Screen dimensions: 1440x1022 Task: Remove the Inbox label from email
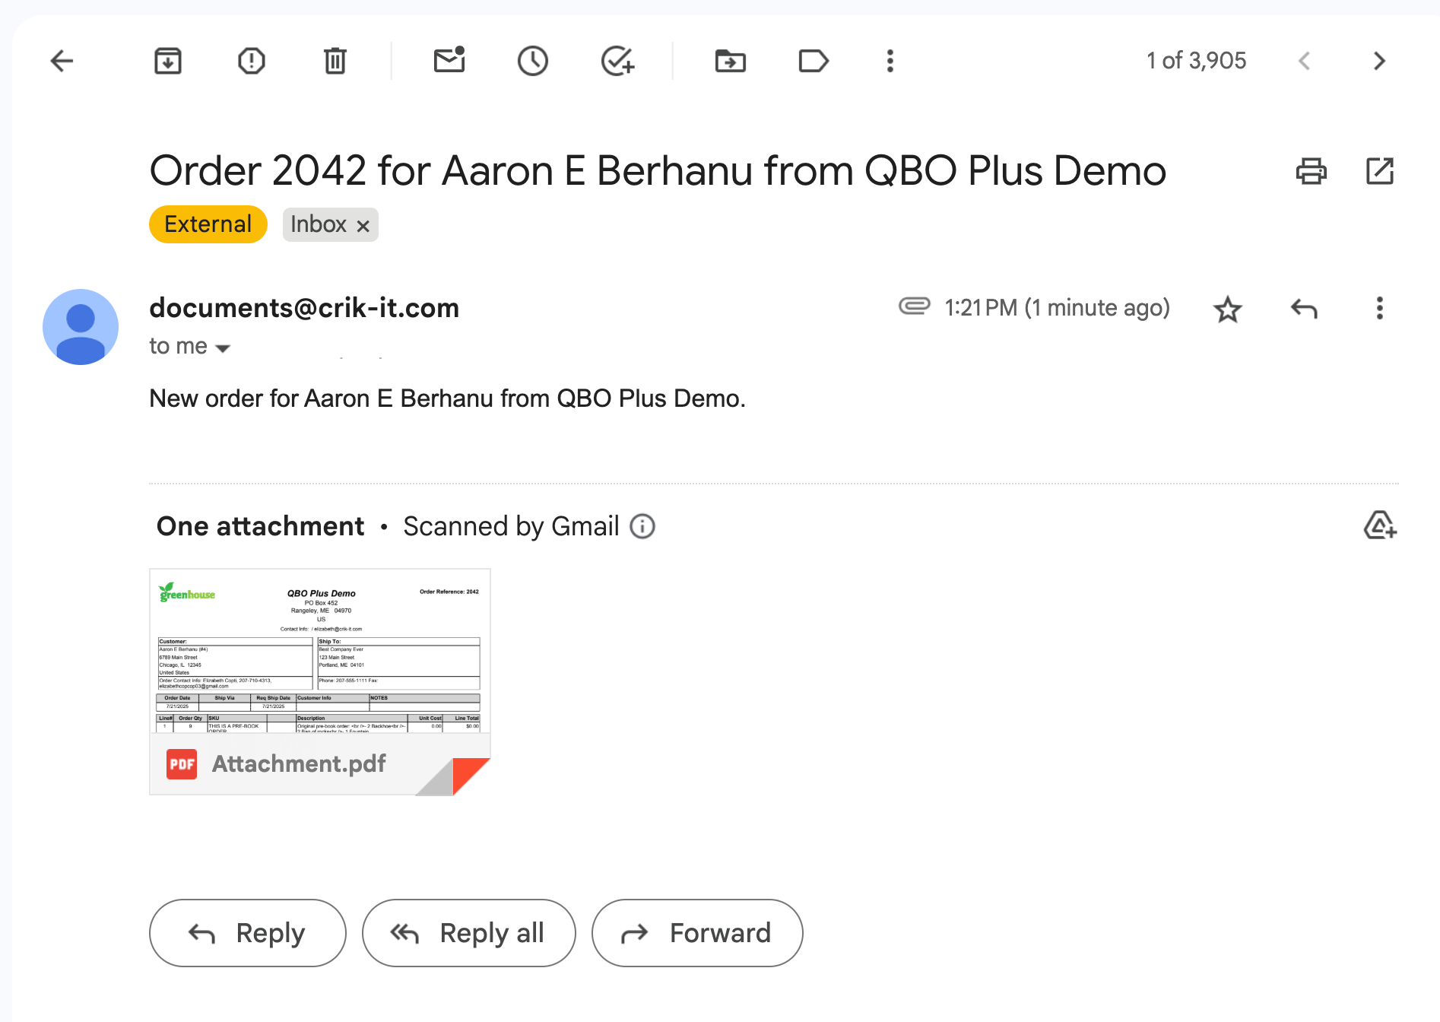pos(363,226)
